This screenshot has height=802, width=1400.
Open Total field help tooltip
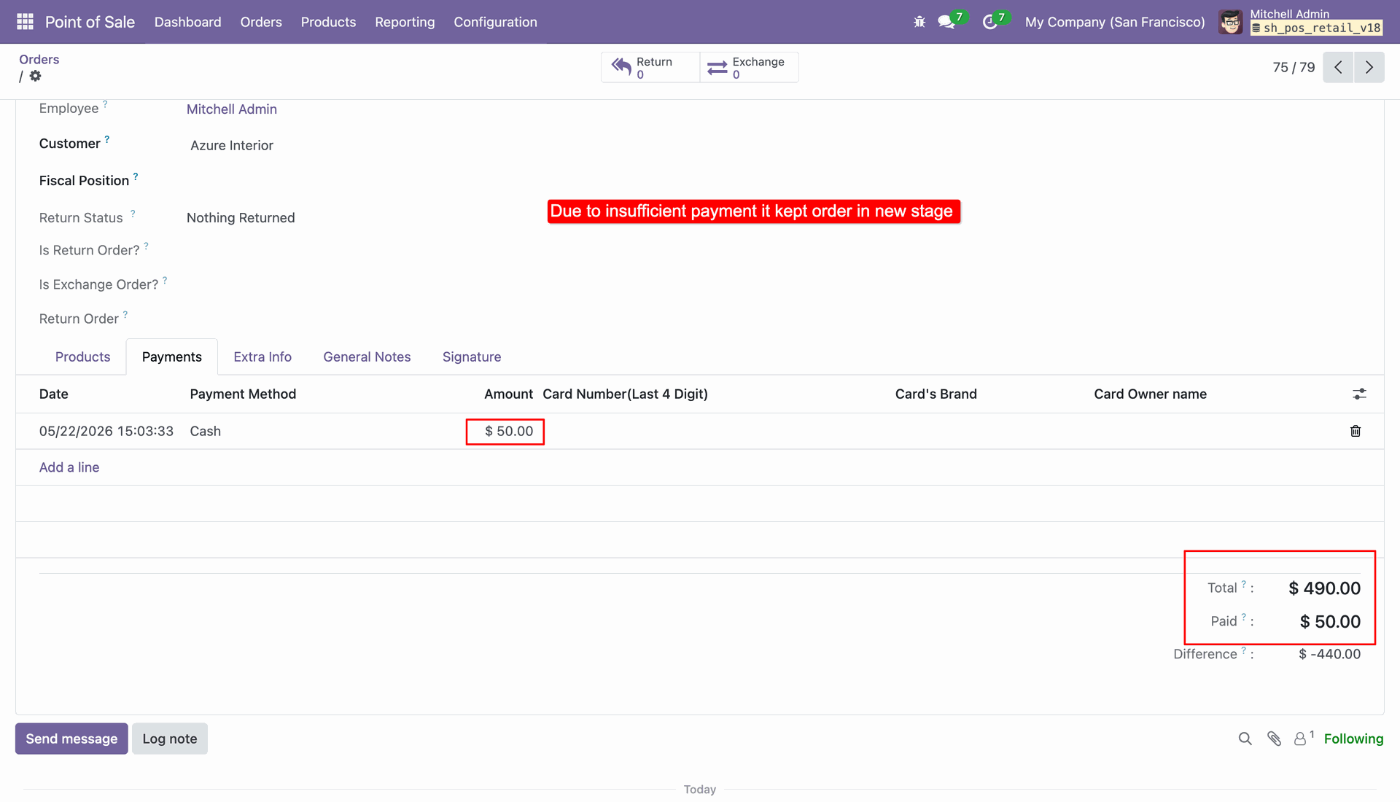pos(1244,584)
